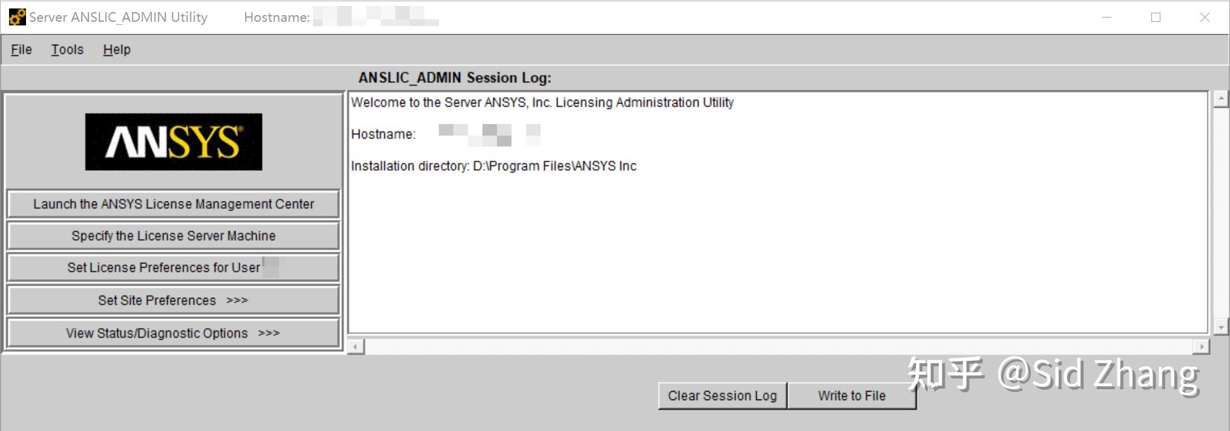This screenshot has width=1230, height=431.
Task: Expand View Status/Diagnostic Options
Action: coord(173,332)
